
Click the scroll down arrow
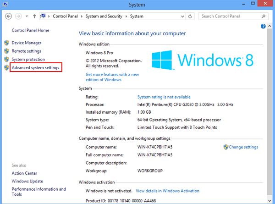269,201
